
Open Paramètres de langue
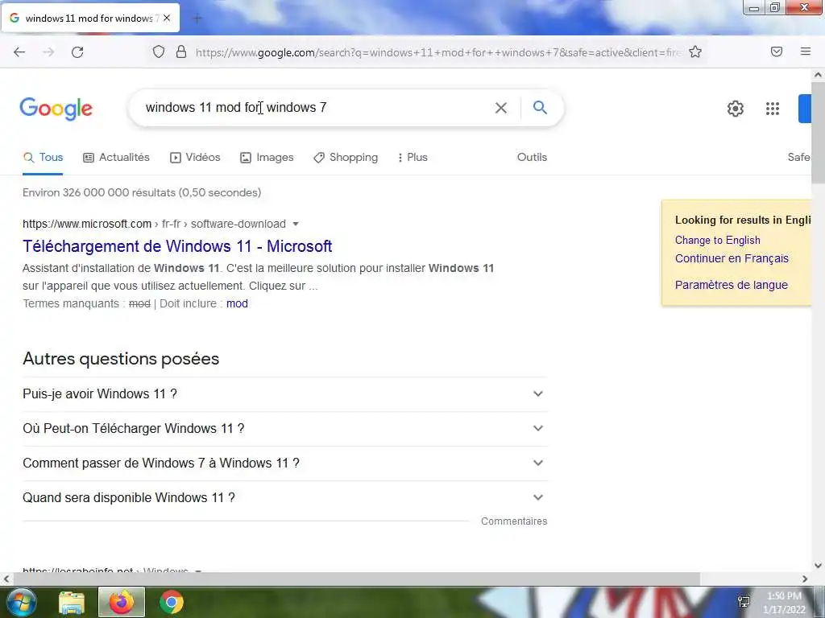coord(732,285)
